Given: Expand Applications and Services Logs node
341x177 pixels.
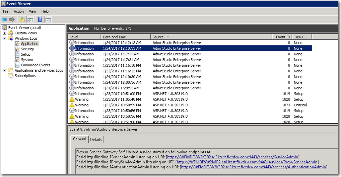Looking at the screenshot, I should click(x=4, y=70).
